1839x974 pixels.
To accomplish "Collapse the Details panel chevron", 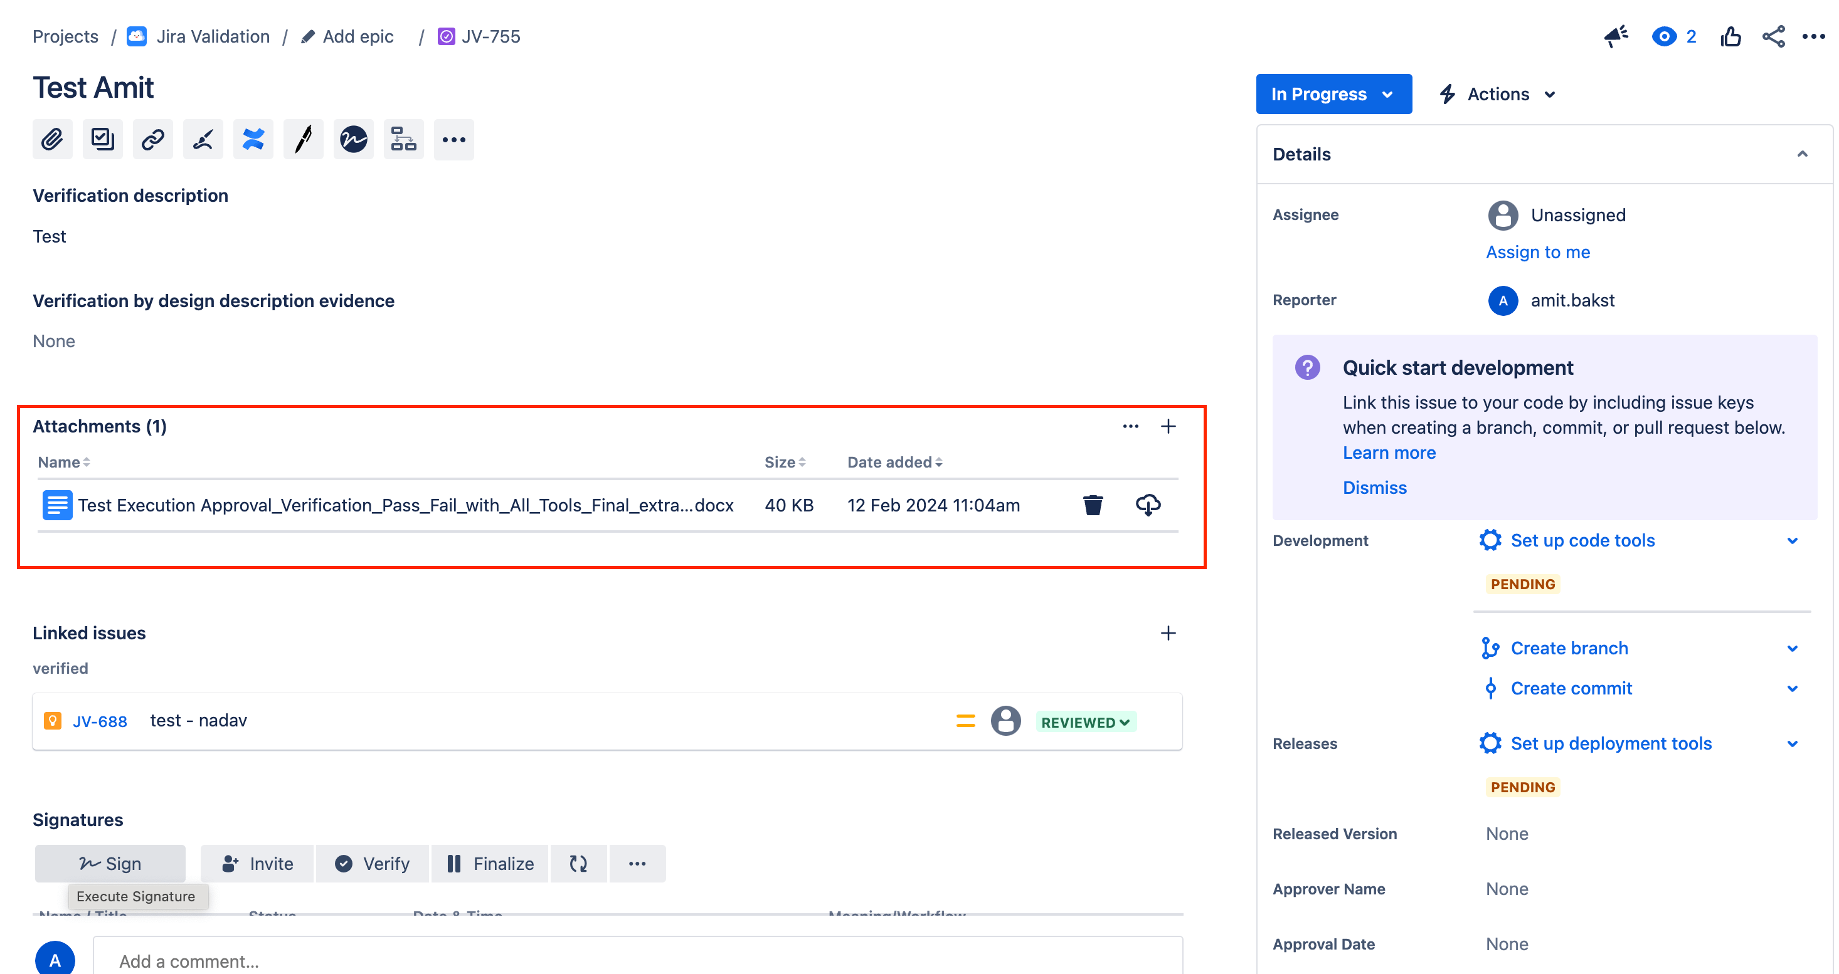I will coord(1802,154).
